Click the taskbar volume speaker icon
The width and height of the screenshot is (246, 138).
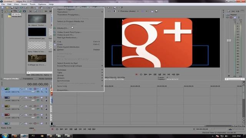click(226, 136)
